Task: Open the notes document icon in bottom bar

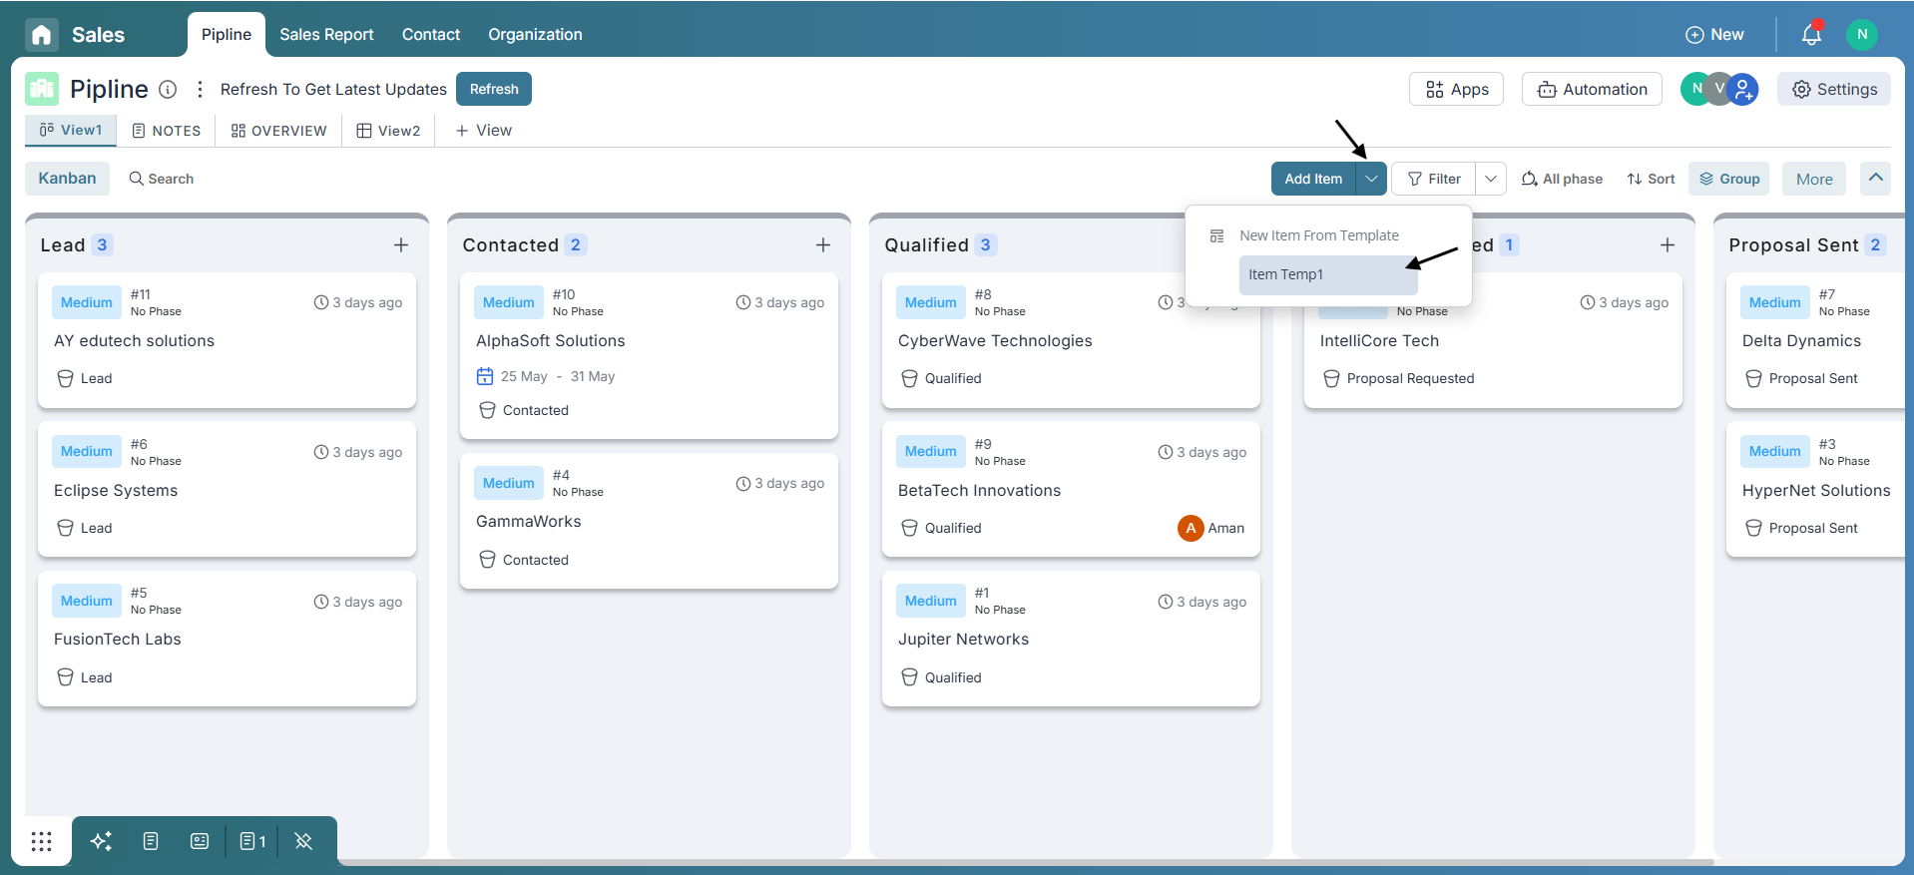Action: (151, 841)
